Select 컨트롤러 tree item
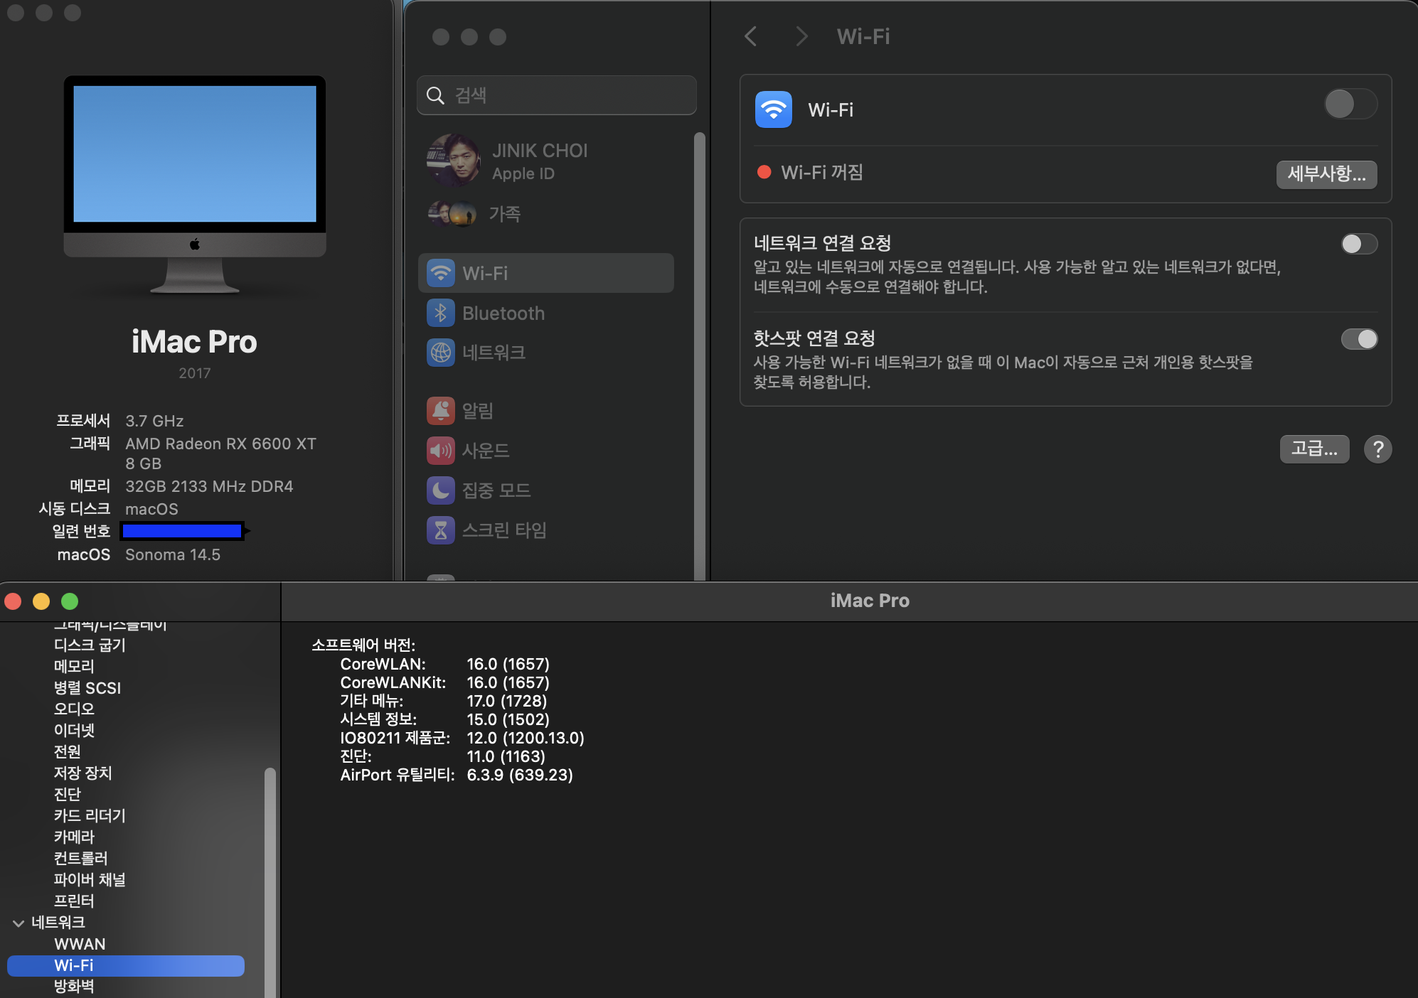The image size is (1418, 998). pos(80,858)
